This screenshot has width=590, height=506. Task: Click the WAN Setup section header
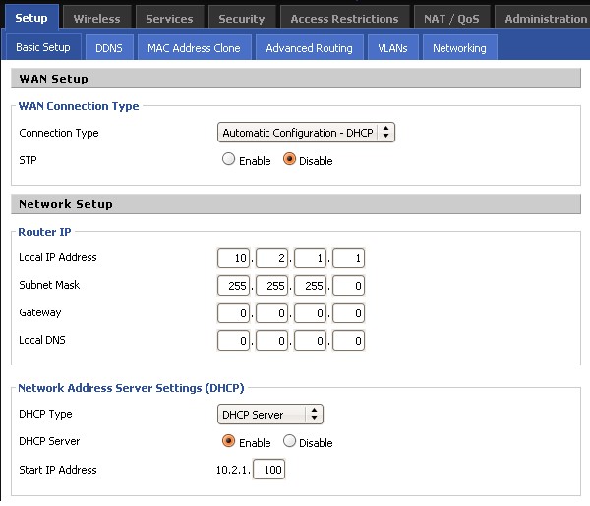296,79
